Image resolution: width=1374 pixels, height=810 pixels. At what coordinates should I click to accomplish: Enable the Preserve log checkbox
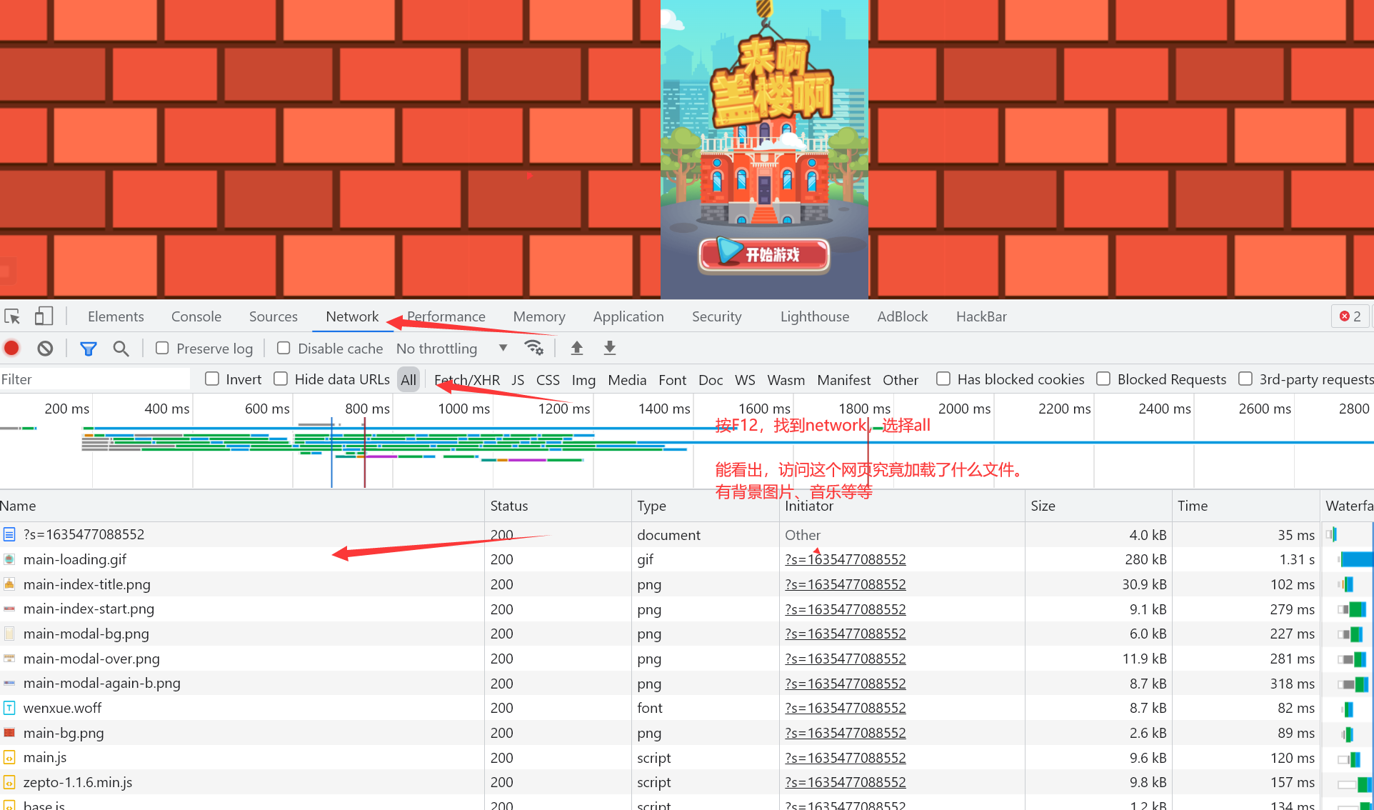click(162, 348)
